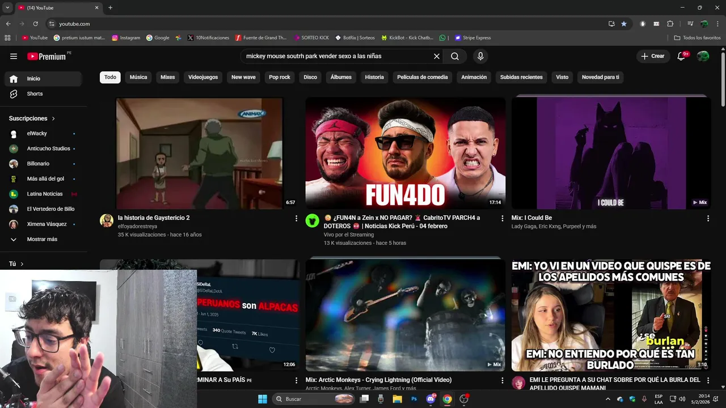726x408 pixels.
Task: Open the Quispe apellido video thumbnail
Action: coord(611,315)
